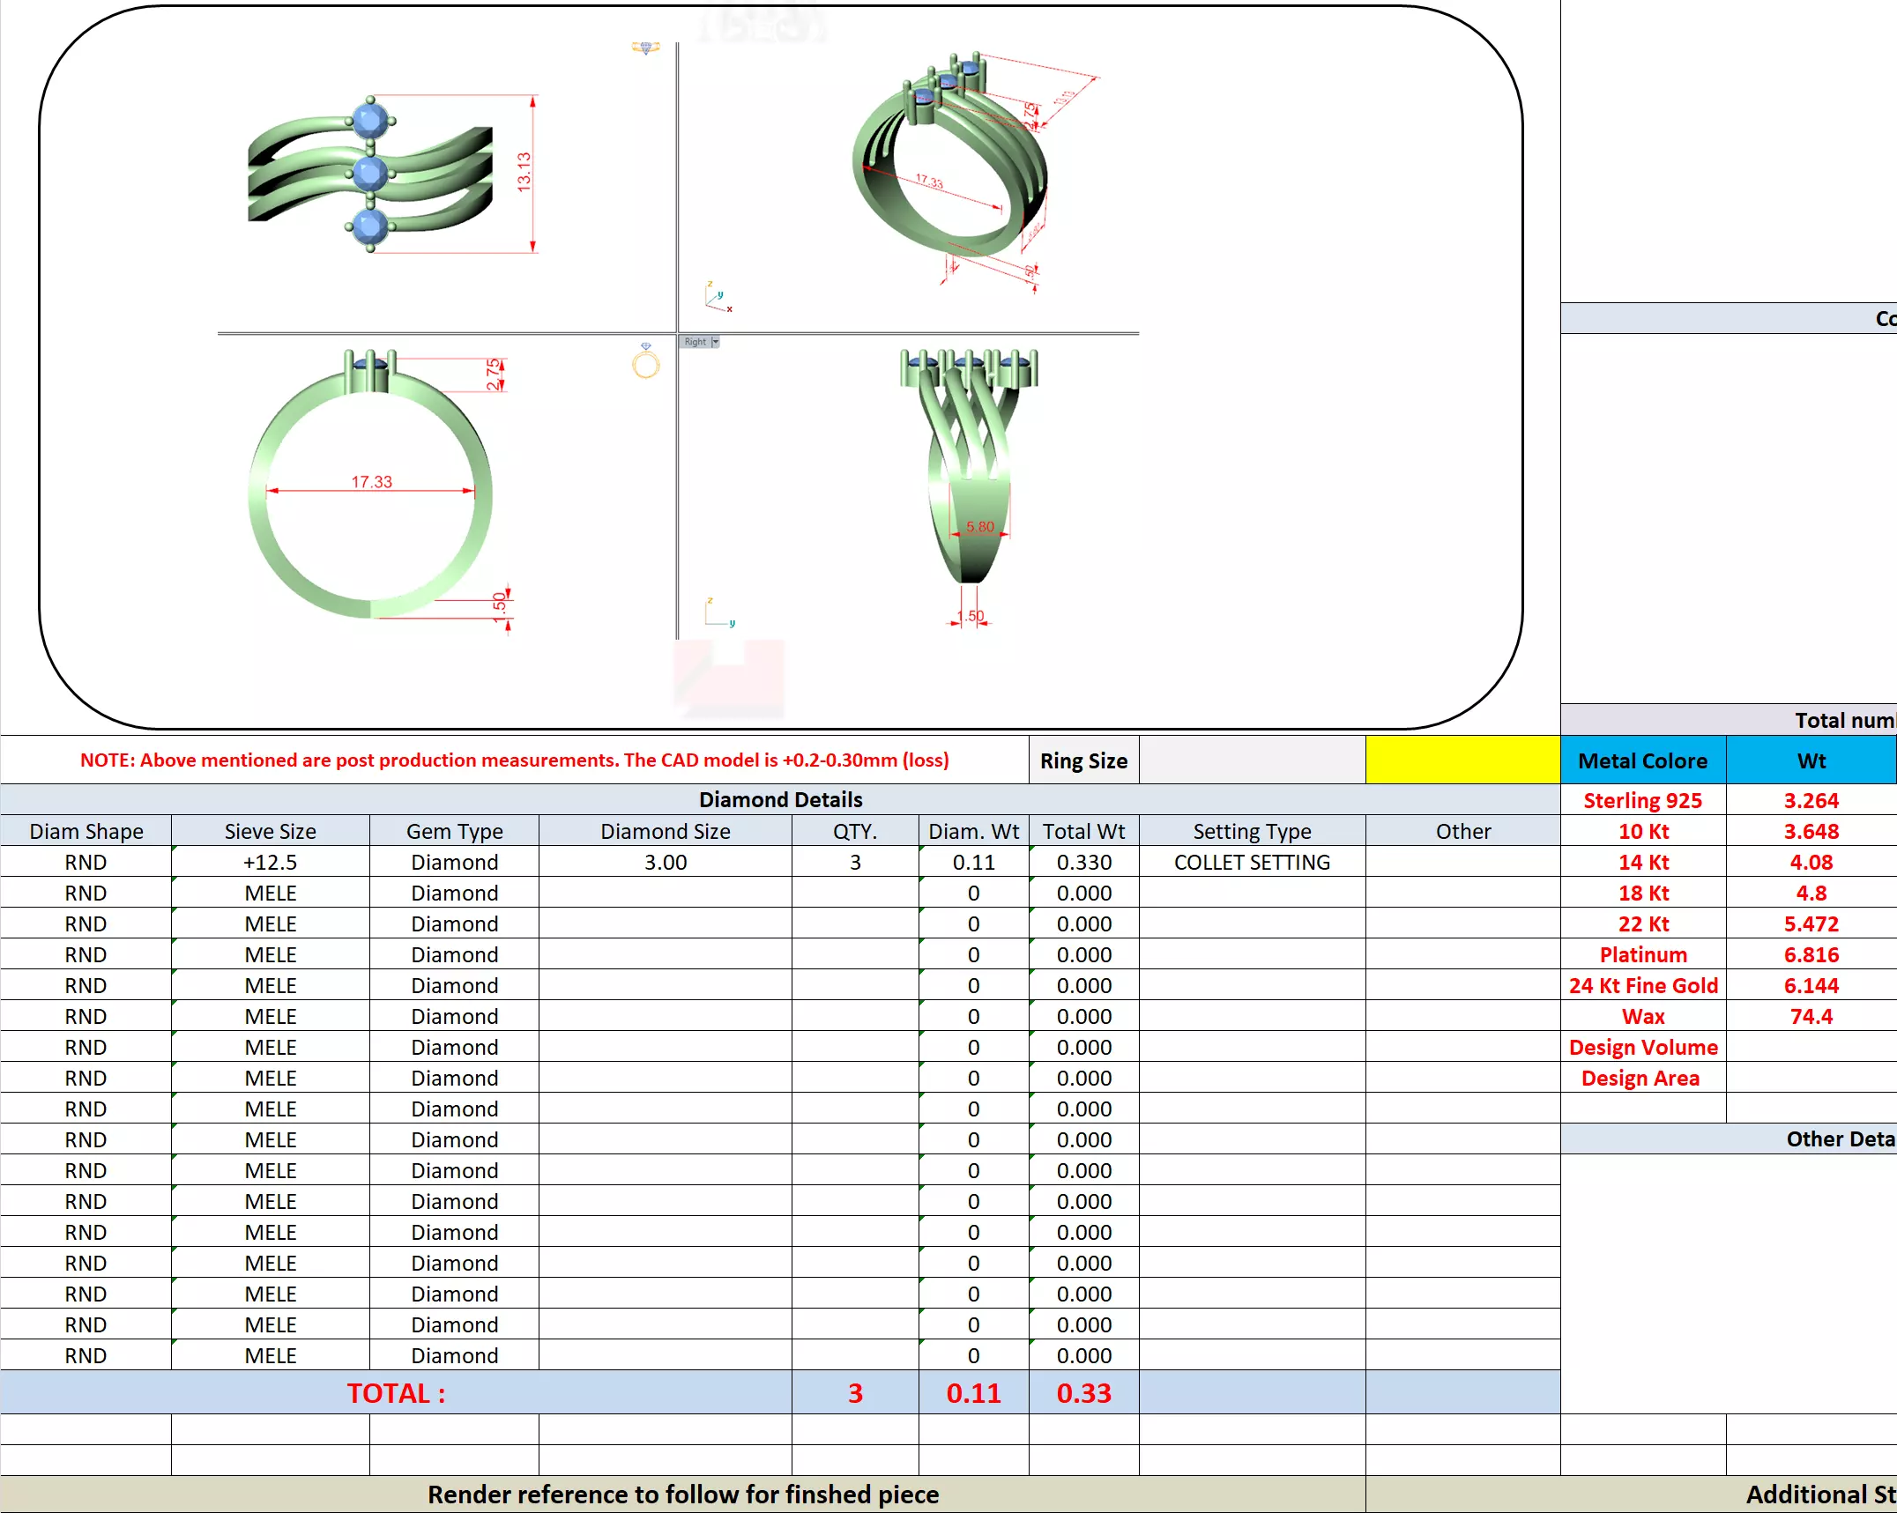Click the empty Ring Size input cell
The height and width of the screenshot is (1513, 1897).
tap(1252, 760)
